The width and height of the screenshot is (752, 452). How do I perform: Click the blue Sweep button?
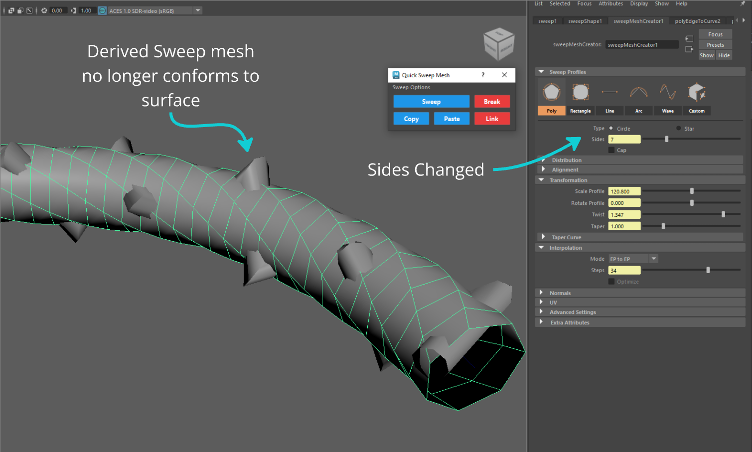(x=431, y=102)
